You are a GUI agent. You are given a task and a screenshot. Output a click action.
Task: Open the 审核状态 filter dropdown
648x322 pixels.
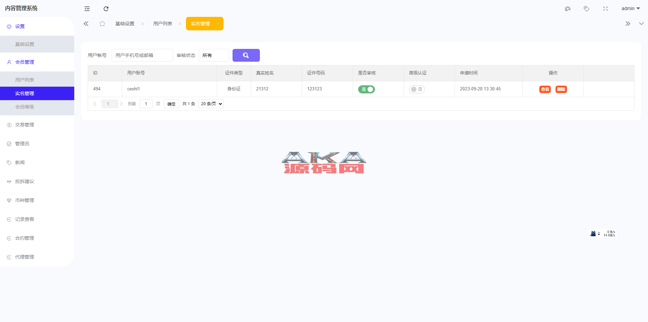point(214,55)
